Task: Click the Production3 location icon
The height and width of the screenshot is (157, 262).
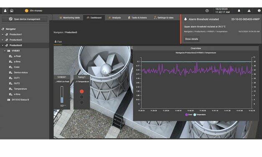Action: coord(7,46)
